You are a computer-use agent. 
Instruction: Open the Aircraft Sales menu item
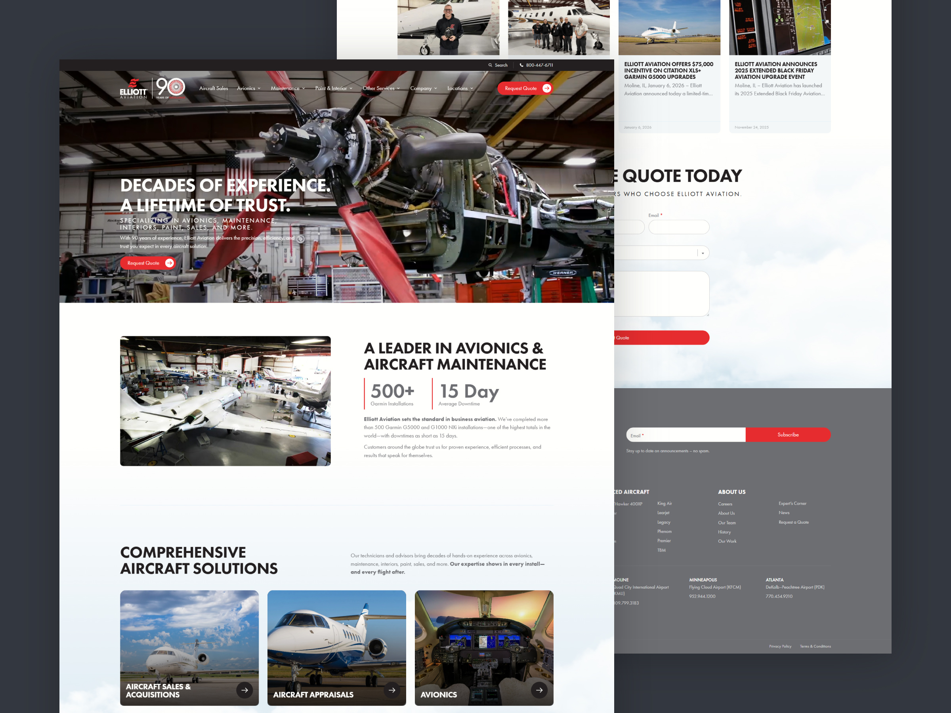click(213, 89)
